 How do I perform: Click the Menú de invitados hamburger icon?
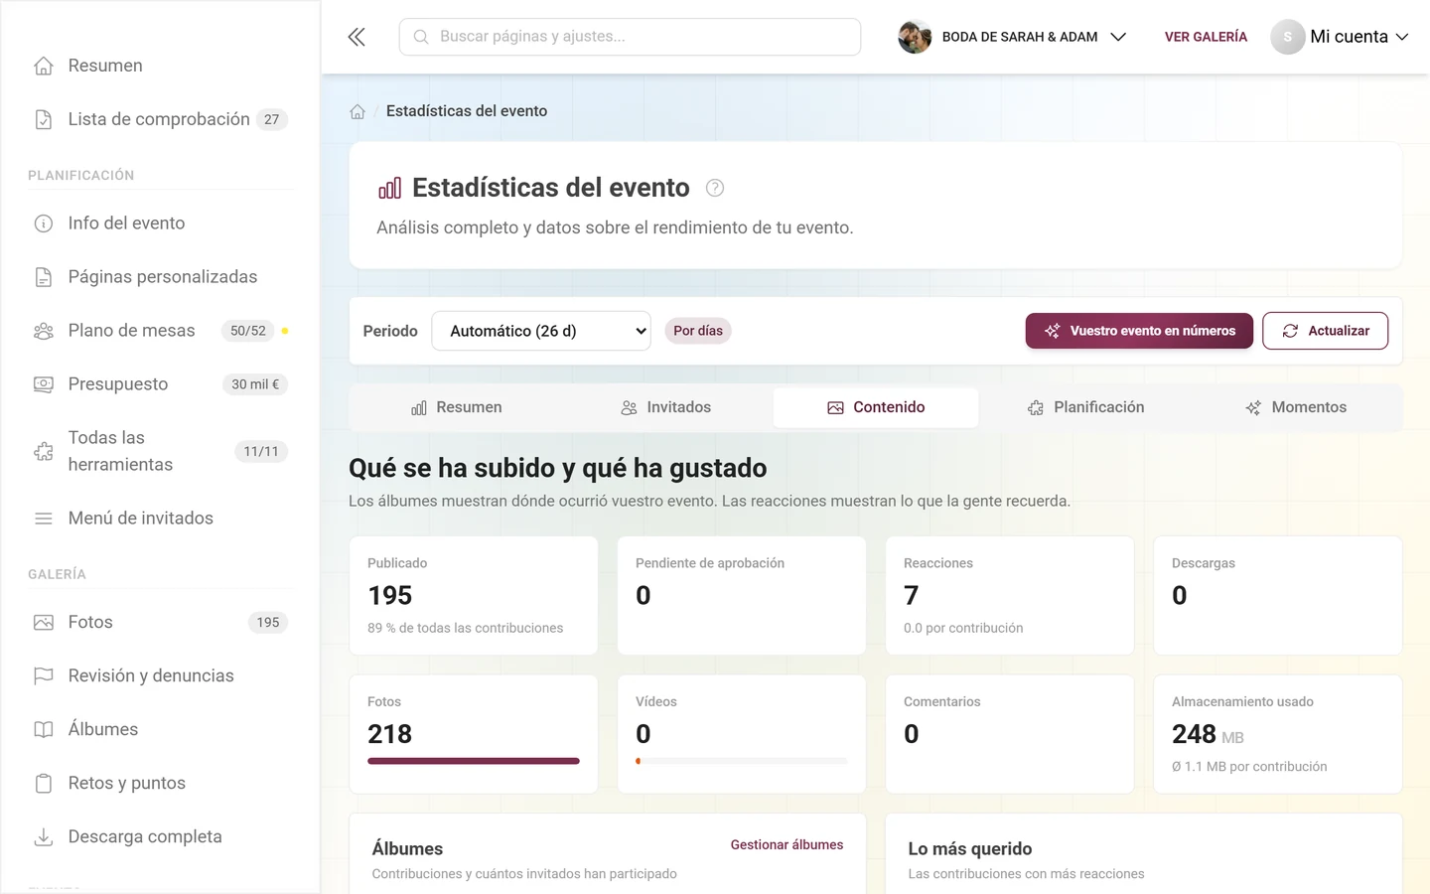click(x=44, y=519)
